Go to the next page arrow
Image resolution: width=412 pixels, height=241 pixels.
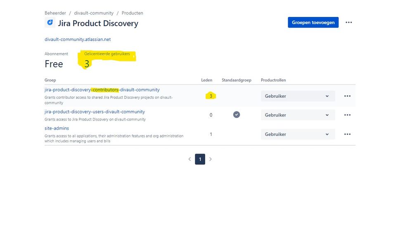pyautogui.click(x=211, y=159)
